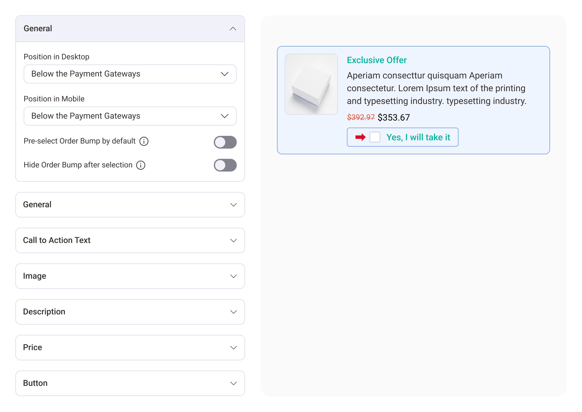The image size is (582, 412).
Task: Click the offer description paragraph
Action: [436, 88]
